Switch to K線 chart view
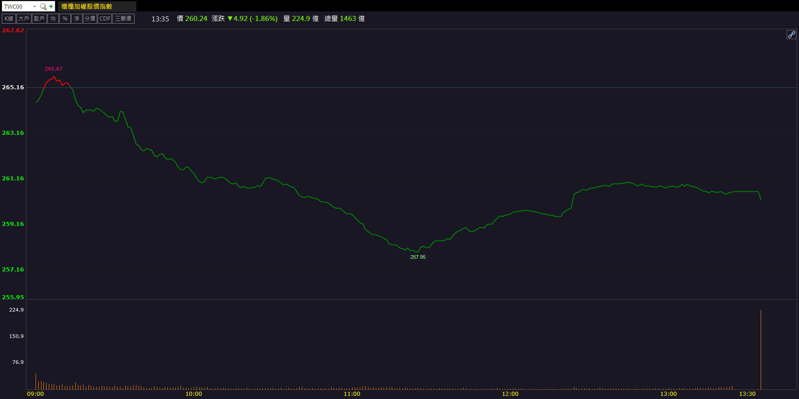 point(9,19)
